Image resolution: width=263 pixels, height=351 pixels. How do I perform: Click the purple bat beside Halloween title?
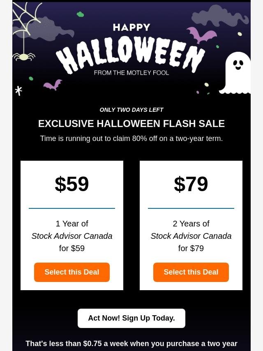[201, 35]
